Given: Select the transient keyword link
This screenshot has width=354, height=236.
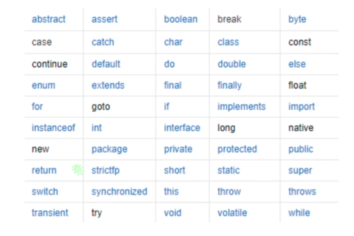Looking at the screenshot, I should [x=50, y=213].
